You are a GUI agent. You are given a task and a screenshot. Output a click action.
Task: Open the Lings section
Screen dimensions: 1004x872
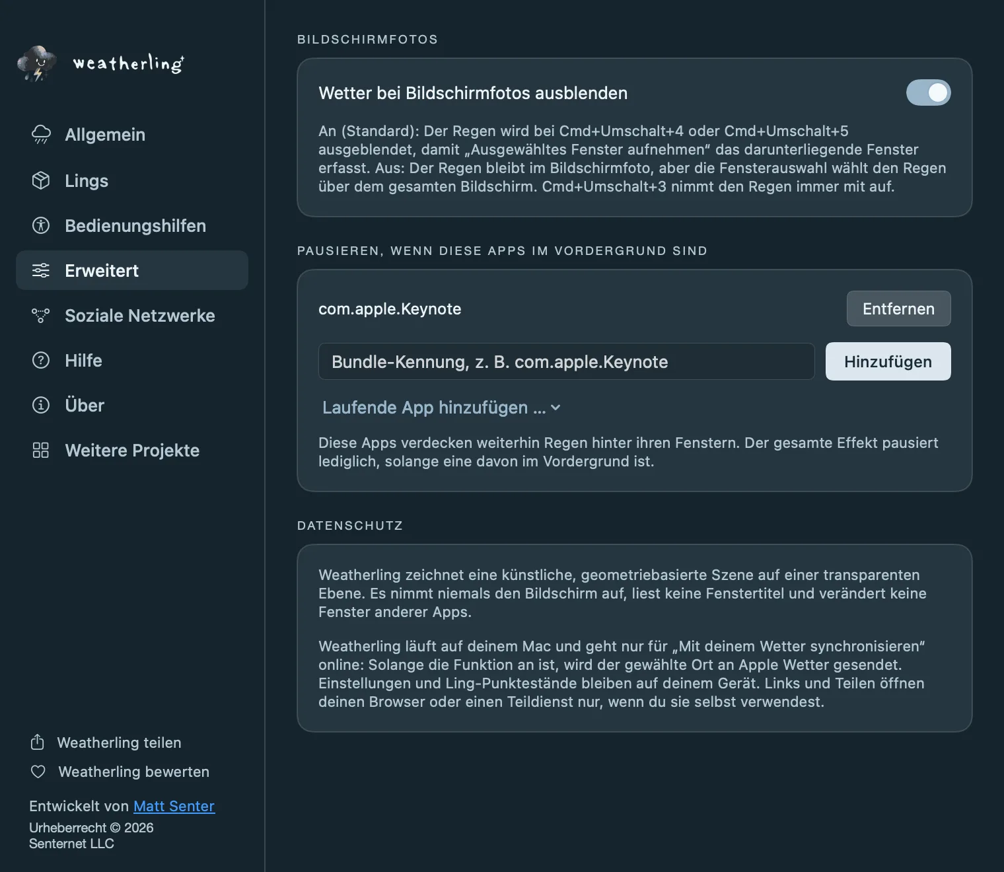pyautogui.click(x=132, y=180)
